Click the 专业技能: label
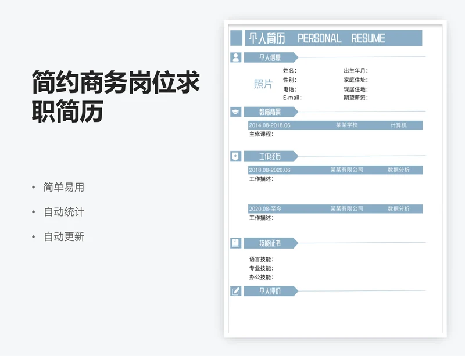 click(261, 268)
